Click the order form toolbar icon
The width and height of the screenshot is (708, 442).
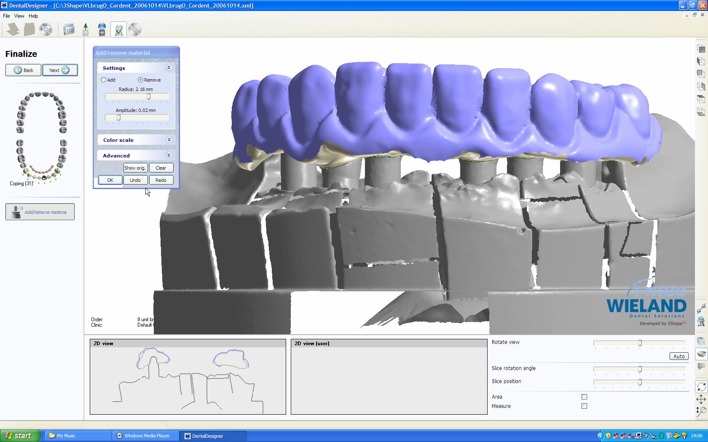point(69,29)
